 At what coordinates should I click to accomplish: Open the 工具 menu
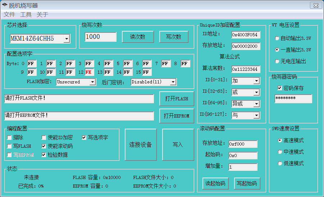pyautogui.click(x=26, y=14)
